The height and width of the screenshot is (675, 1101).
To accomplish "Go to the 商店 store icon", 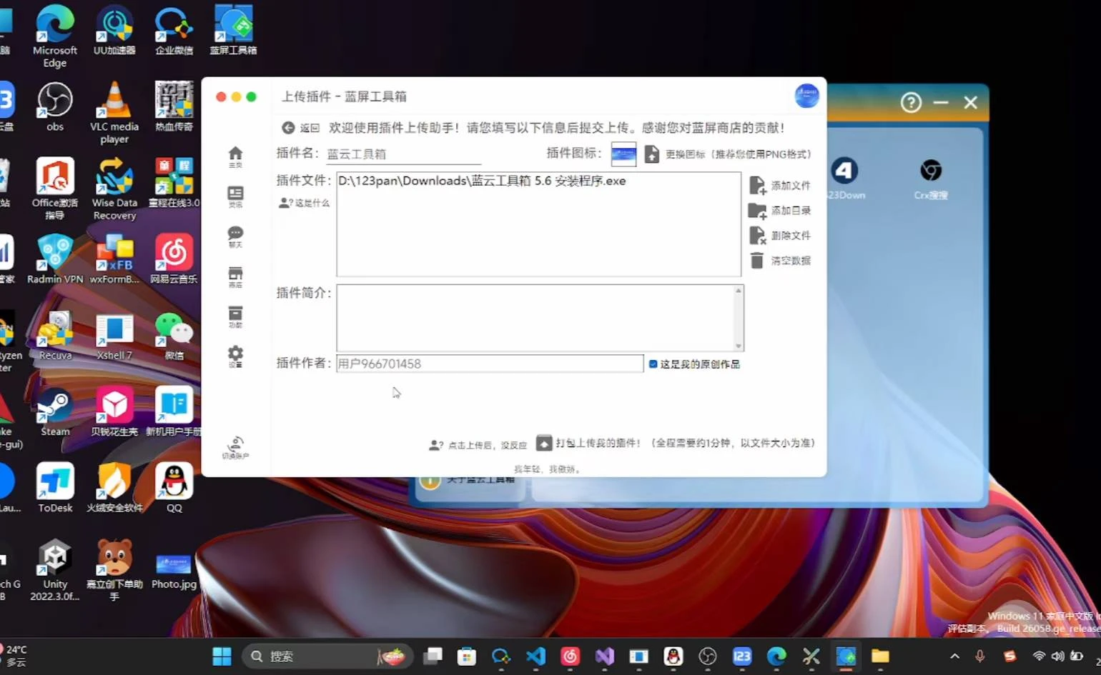I will click(235, 276).
